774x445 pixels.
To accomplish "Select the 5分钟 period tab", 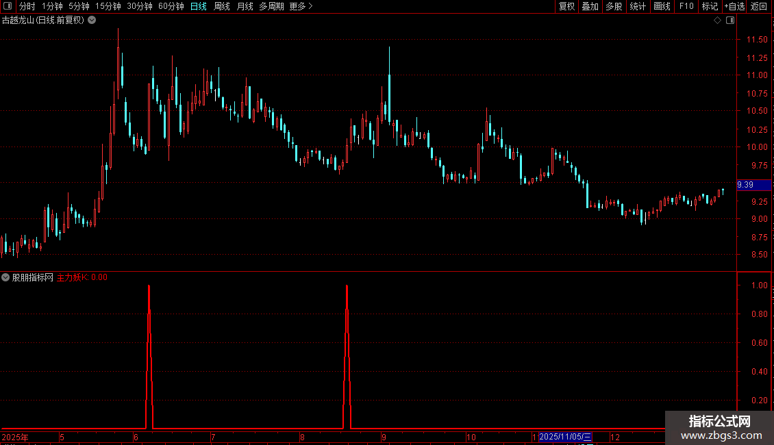I will click(79, 6).
